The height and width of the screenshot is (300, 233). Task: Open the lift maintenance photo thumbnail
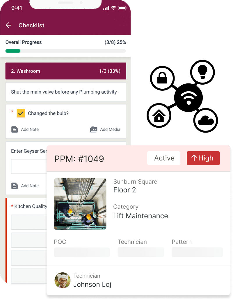pyautogui.click(x=80, y=204)
